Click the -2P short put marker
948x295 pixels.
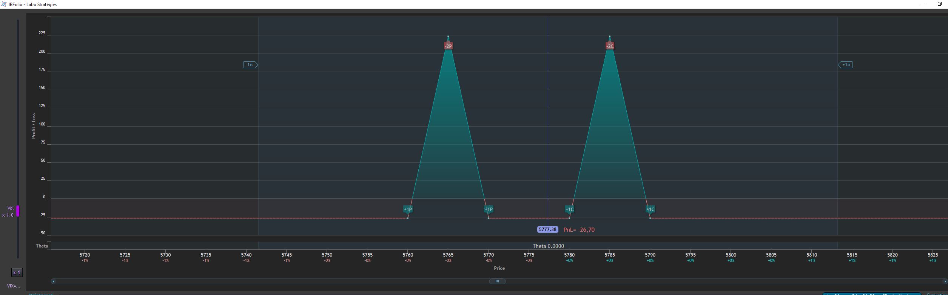pyautogui.click(x=448, y=46)
